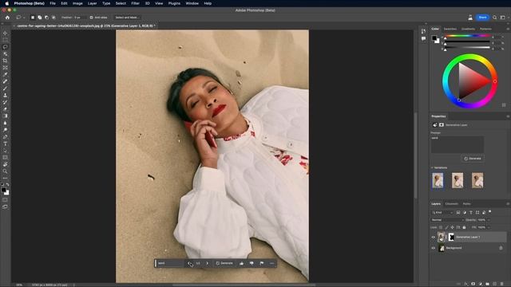Viewport: 511px width, 287px height.
Task: Open the Select menu
Action: [x=121, y=3]
